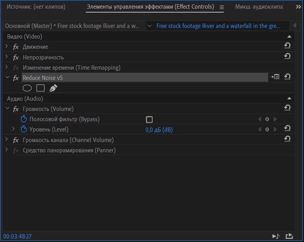Reset the Непрозрачность effect parameters
This screenshot has height=242, width=304.
click(287, 57)
